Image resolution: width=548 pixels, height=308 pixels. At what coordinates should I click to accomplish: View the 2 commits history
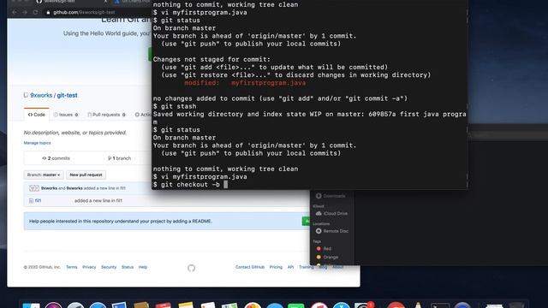click(56, 158)
